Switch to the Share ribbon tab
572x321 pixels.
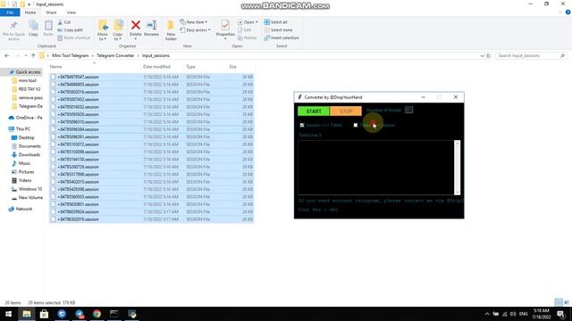pyautogui.click(x=51, y=12)
